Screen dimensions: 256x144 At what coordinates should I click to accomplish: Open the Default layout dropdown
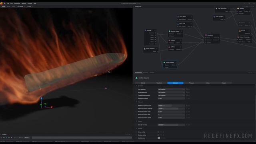pos(21,7)
